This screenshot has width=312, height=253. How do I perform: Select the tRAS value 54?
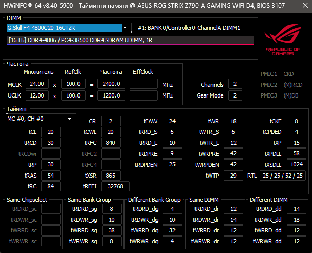[51, 176]
